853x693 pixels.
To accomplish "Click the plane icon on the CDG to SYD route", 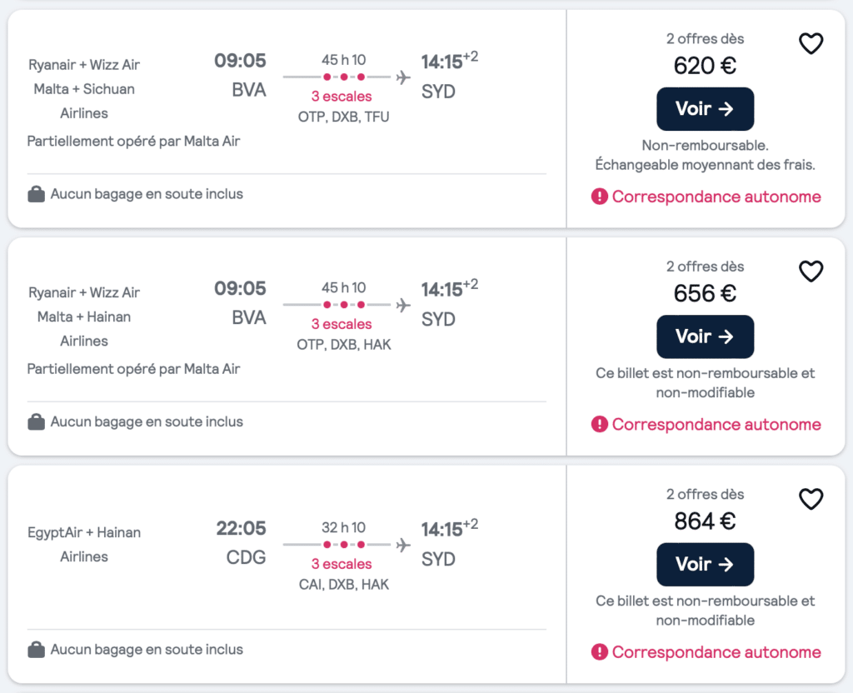I will coord(403,545).
